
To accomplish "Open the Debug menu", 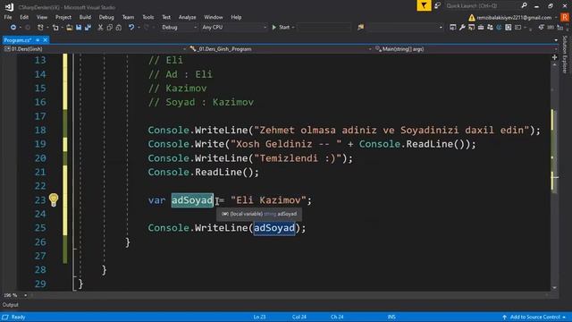I will point(106,17).
